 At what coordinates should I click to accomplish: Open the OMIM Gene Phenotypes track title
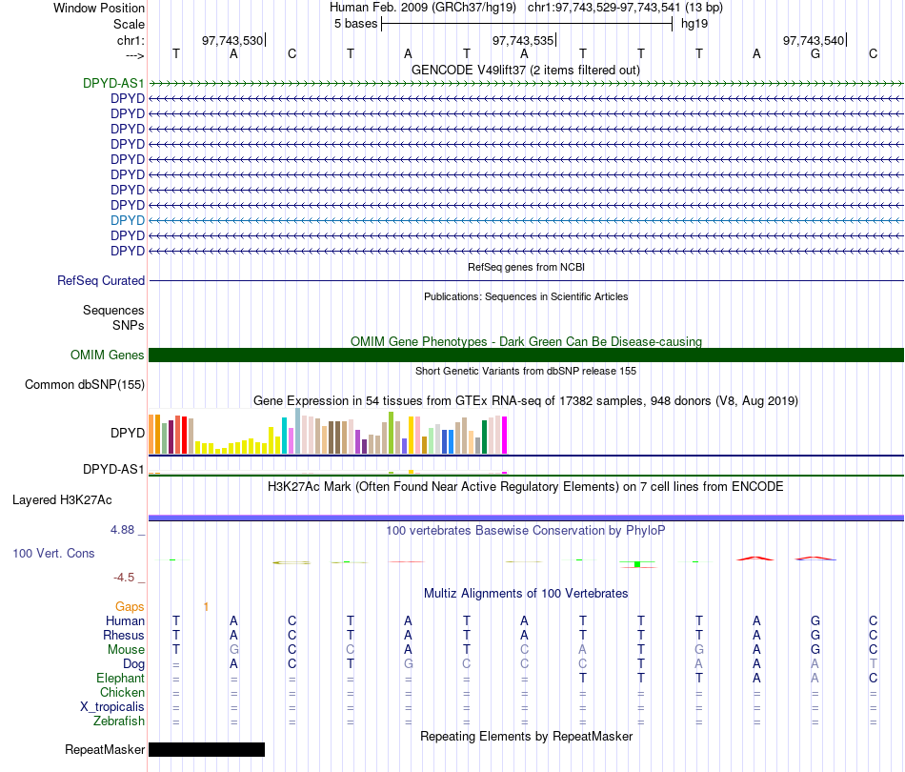point(526,341)
